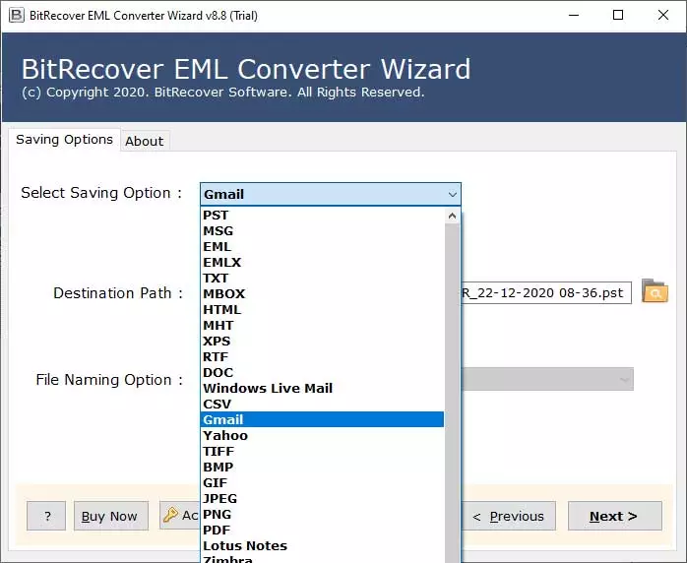Select PDF from the dropdown list
687x563 pixels.
click(217, 530)
